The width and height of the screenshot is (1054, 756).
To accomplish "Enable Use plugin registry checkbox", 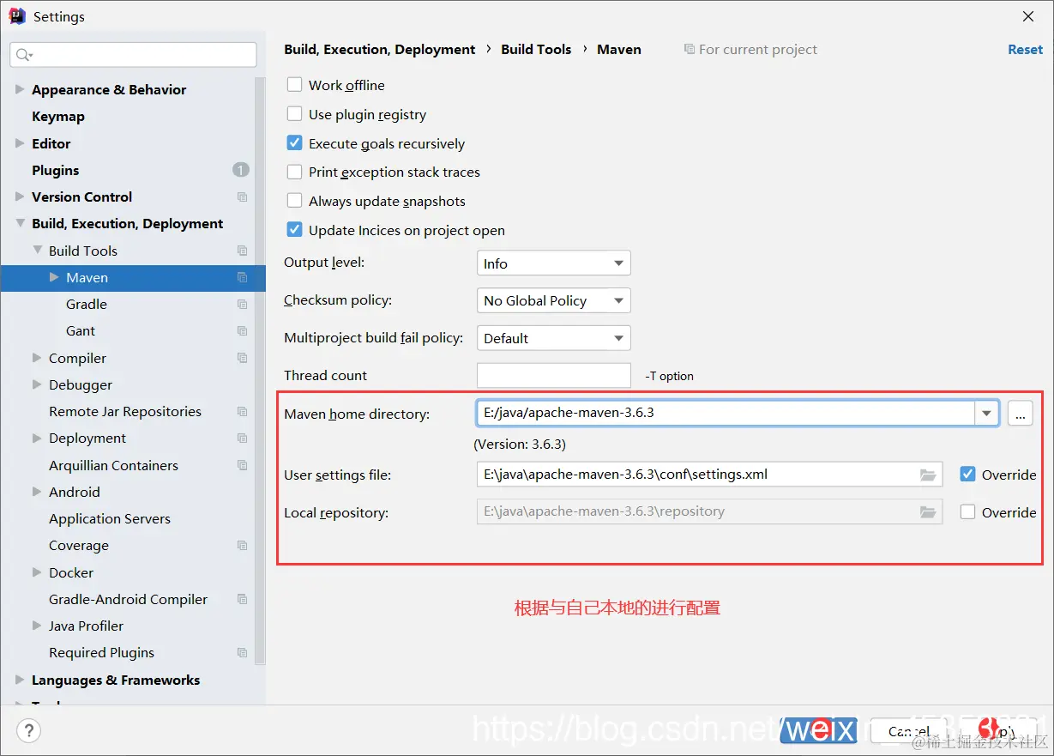I will (x=294, y=114).
